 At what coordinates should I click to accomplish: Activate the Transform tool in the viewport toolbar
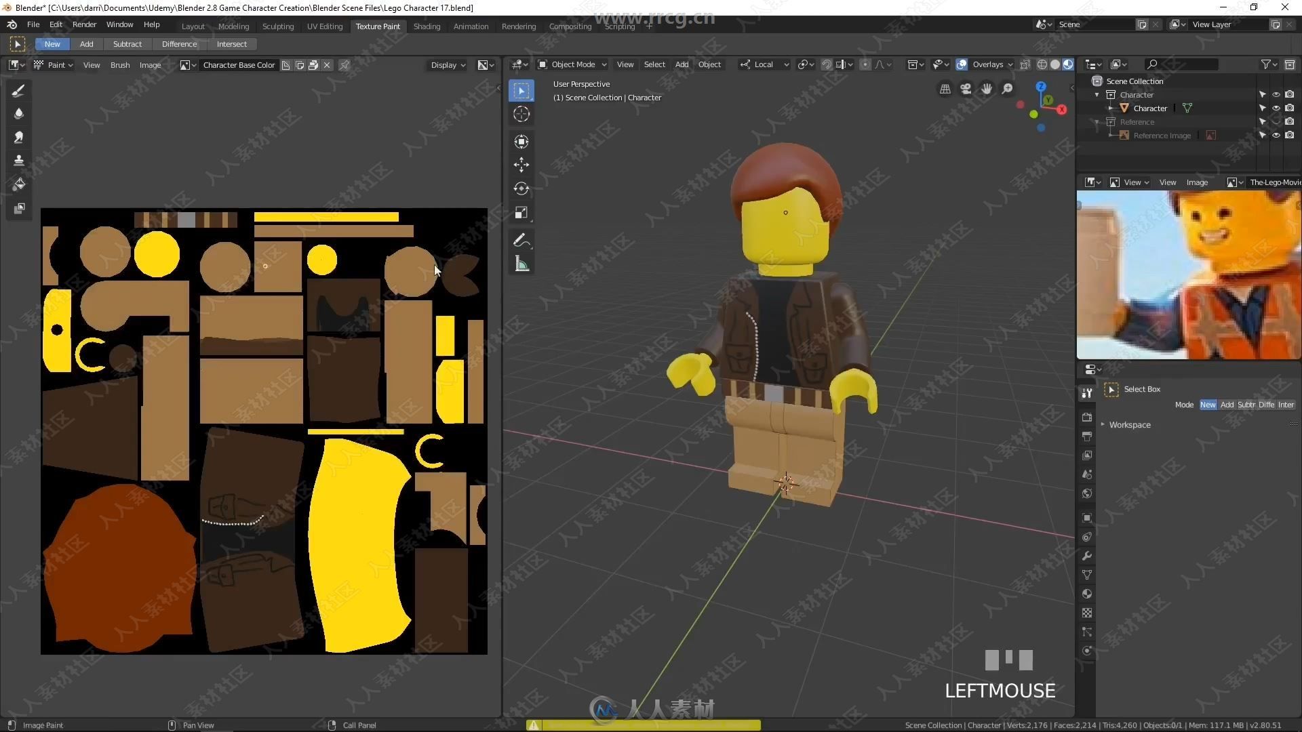tap(521, 141)
